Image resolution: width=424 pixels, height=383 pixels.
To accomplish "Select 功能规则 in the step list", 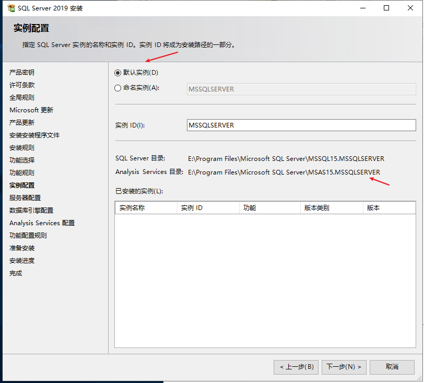I will click(21, 172).
